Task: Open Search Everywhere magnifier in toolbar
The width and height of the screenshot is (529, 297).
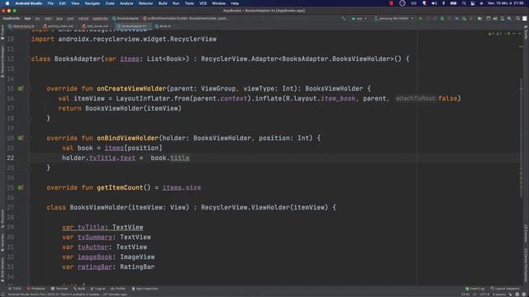Action: 517,18
